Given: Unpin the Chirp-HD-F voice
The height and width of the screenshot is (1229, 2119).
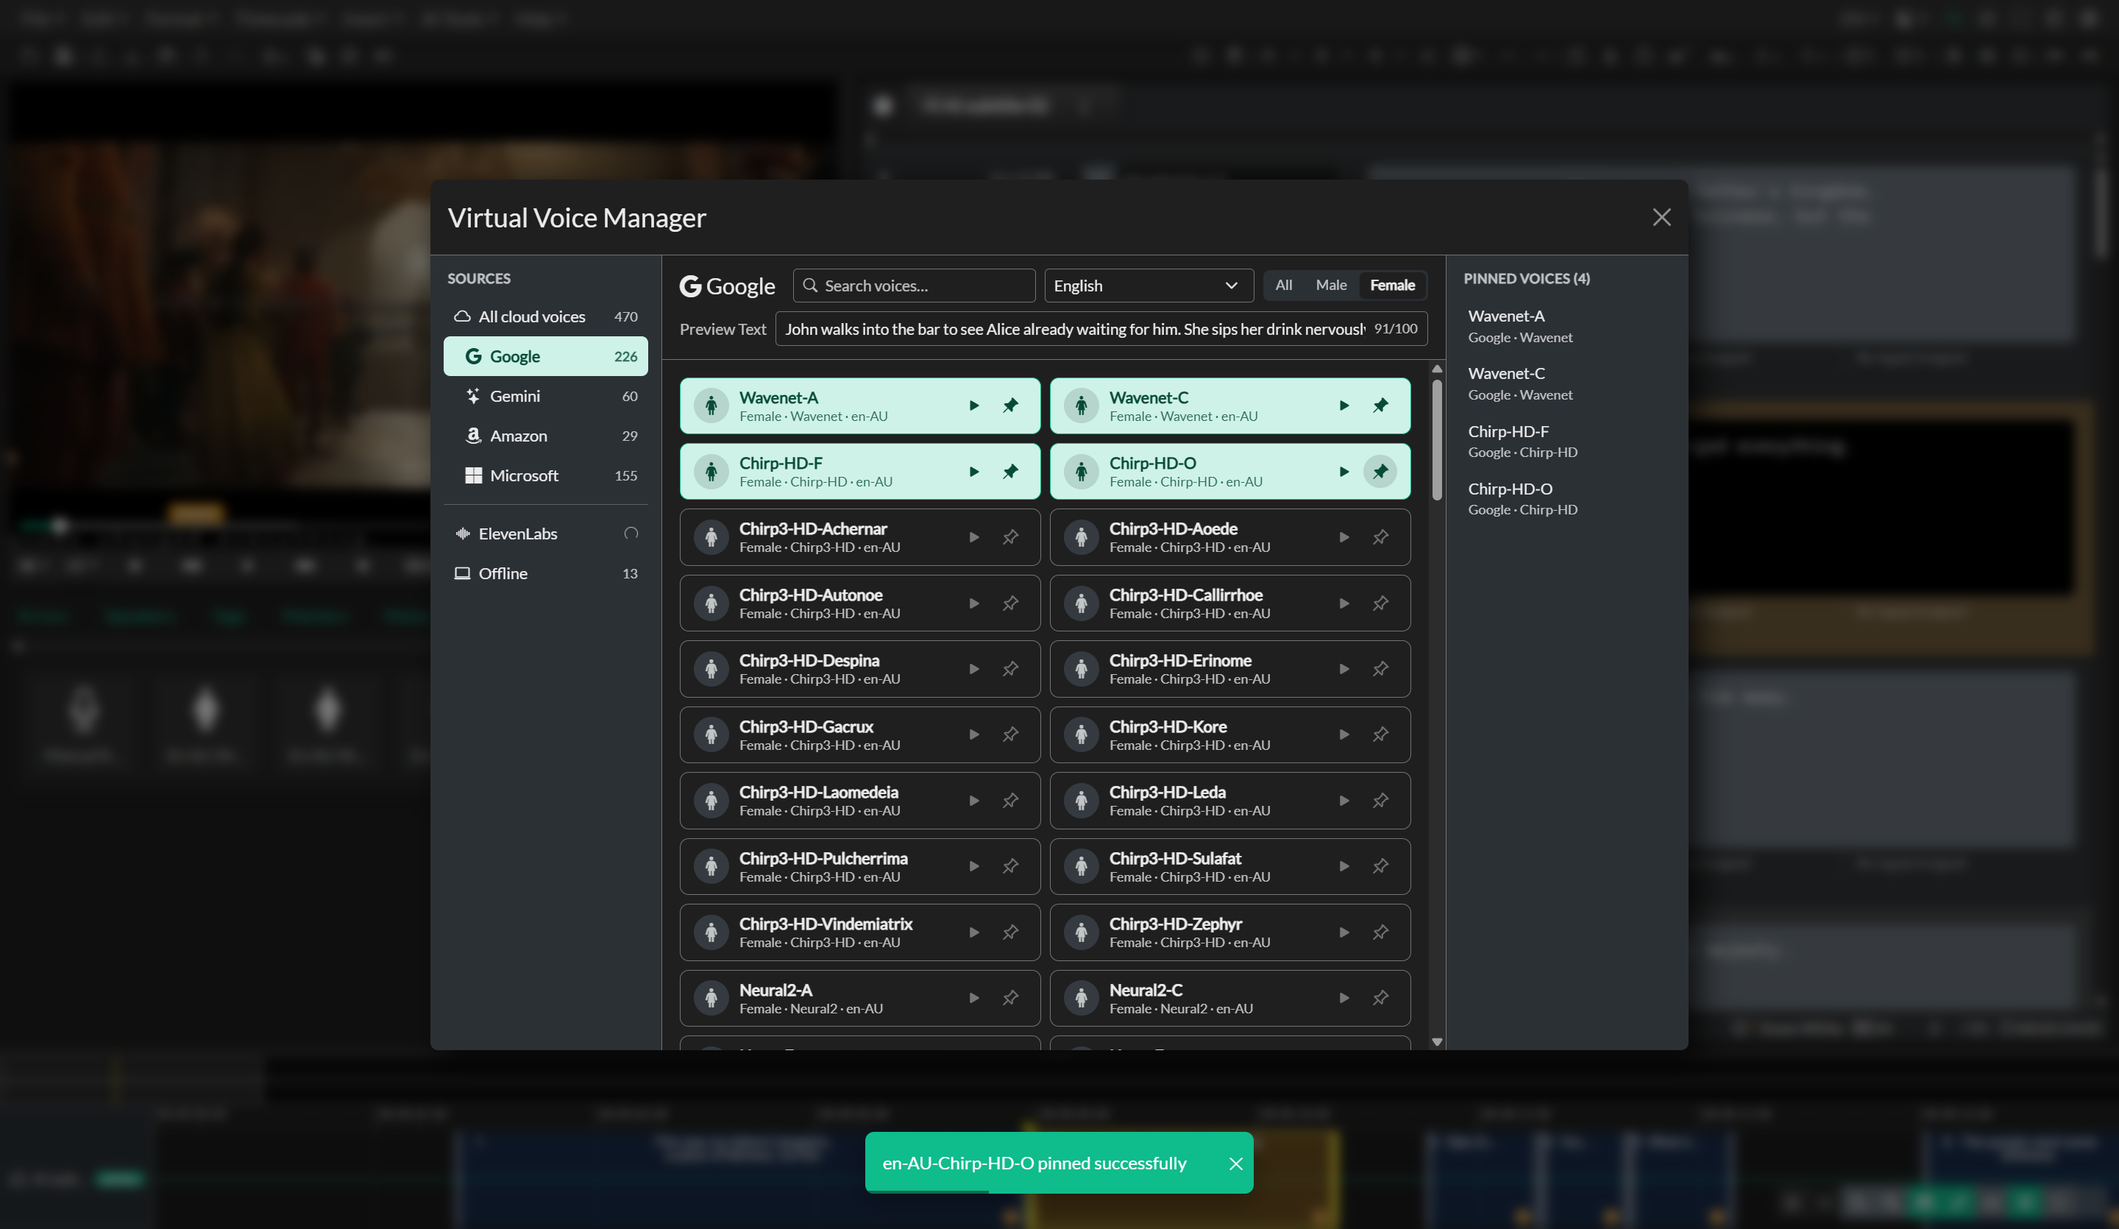Looking at the screenshot, I should [x=1010, y=471].
